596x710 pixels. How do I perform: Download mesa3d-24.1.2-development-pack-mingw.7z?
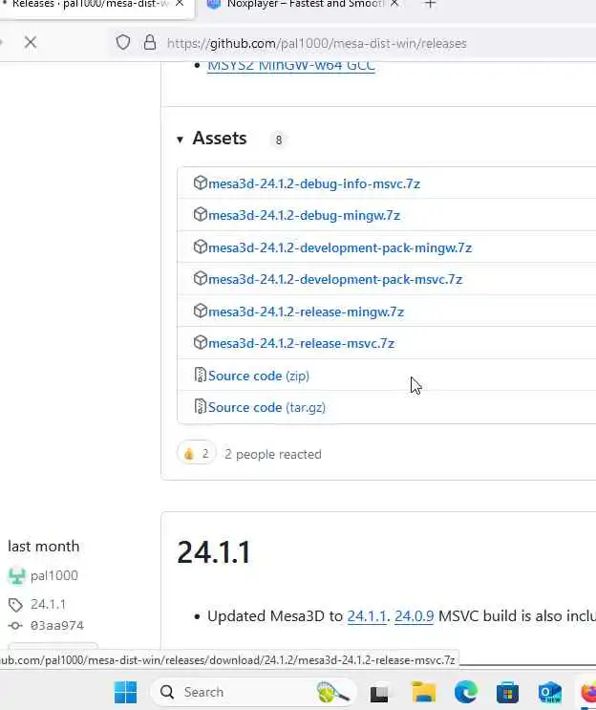tap(340, 247)
